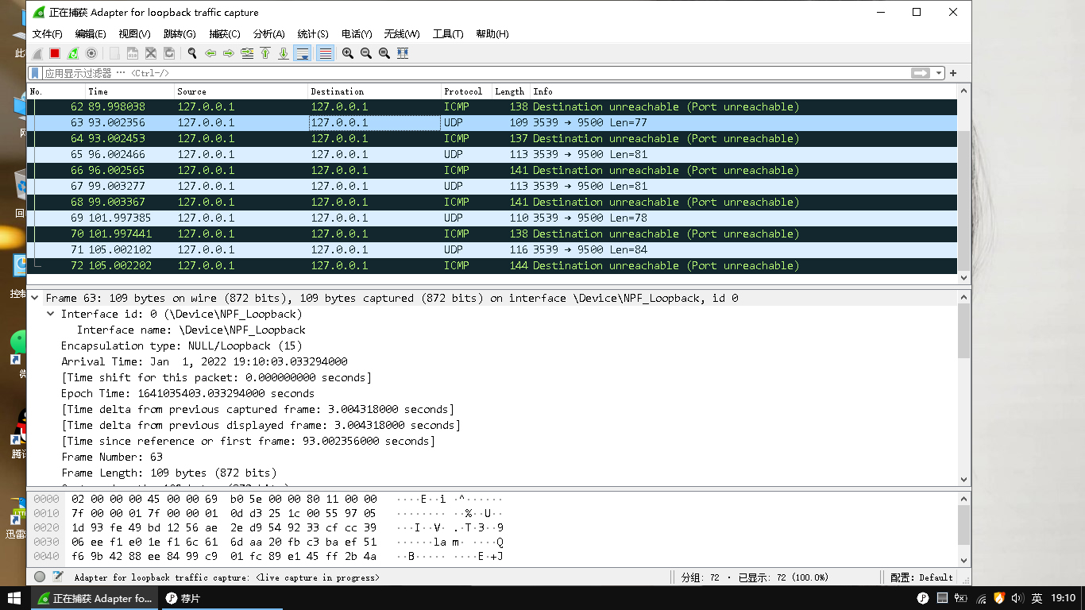Click the add filter button plus
This screenshot has width=1085, height=610.
point(953,73)
